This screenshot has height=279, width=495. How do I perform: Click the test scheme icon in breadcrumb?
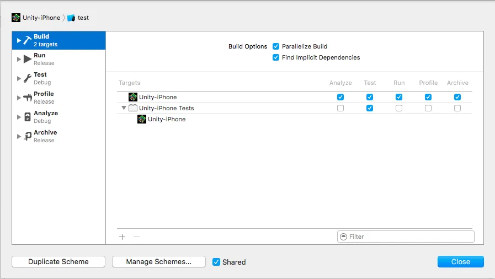click(x=71, y=18)
